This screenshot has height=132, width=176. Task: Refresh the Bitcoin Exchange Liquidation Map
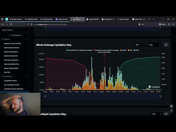(x=166, y=45)
